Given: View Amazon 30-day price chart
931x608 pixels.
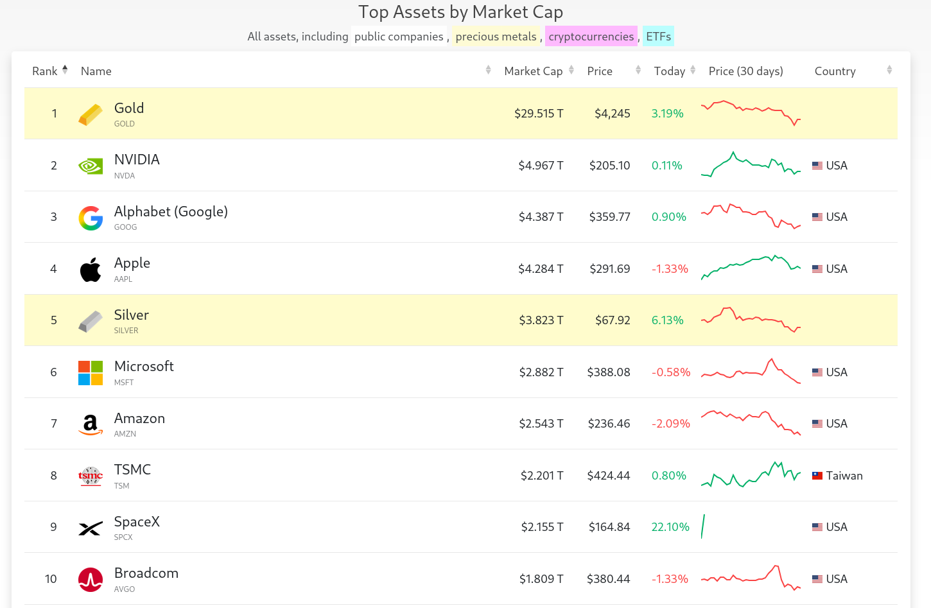Looking at the screenshot, I should click(751, 423).
